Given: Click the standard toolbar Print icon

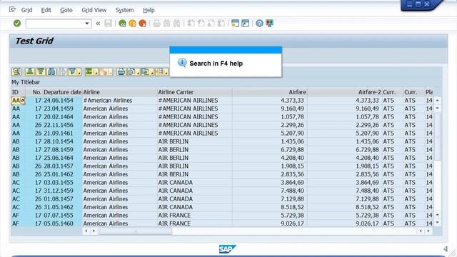Looking at the screenshot, I should [x=157, y=24].
